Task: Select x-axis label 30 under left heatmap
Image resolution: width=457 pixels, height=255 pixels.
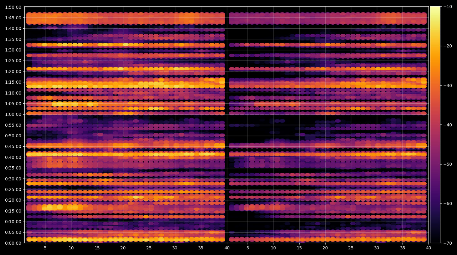Action: pyautogui.click(x=175, y=248)
